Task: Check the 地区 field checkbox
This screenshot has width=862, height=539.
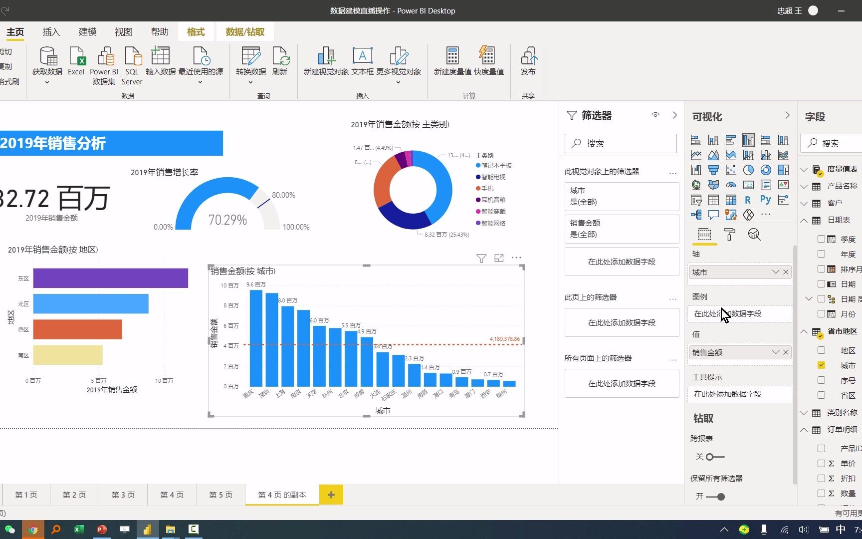Action: 821,350
